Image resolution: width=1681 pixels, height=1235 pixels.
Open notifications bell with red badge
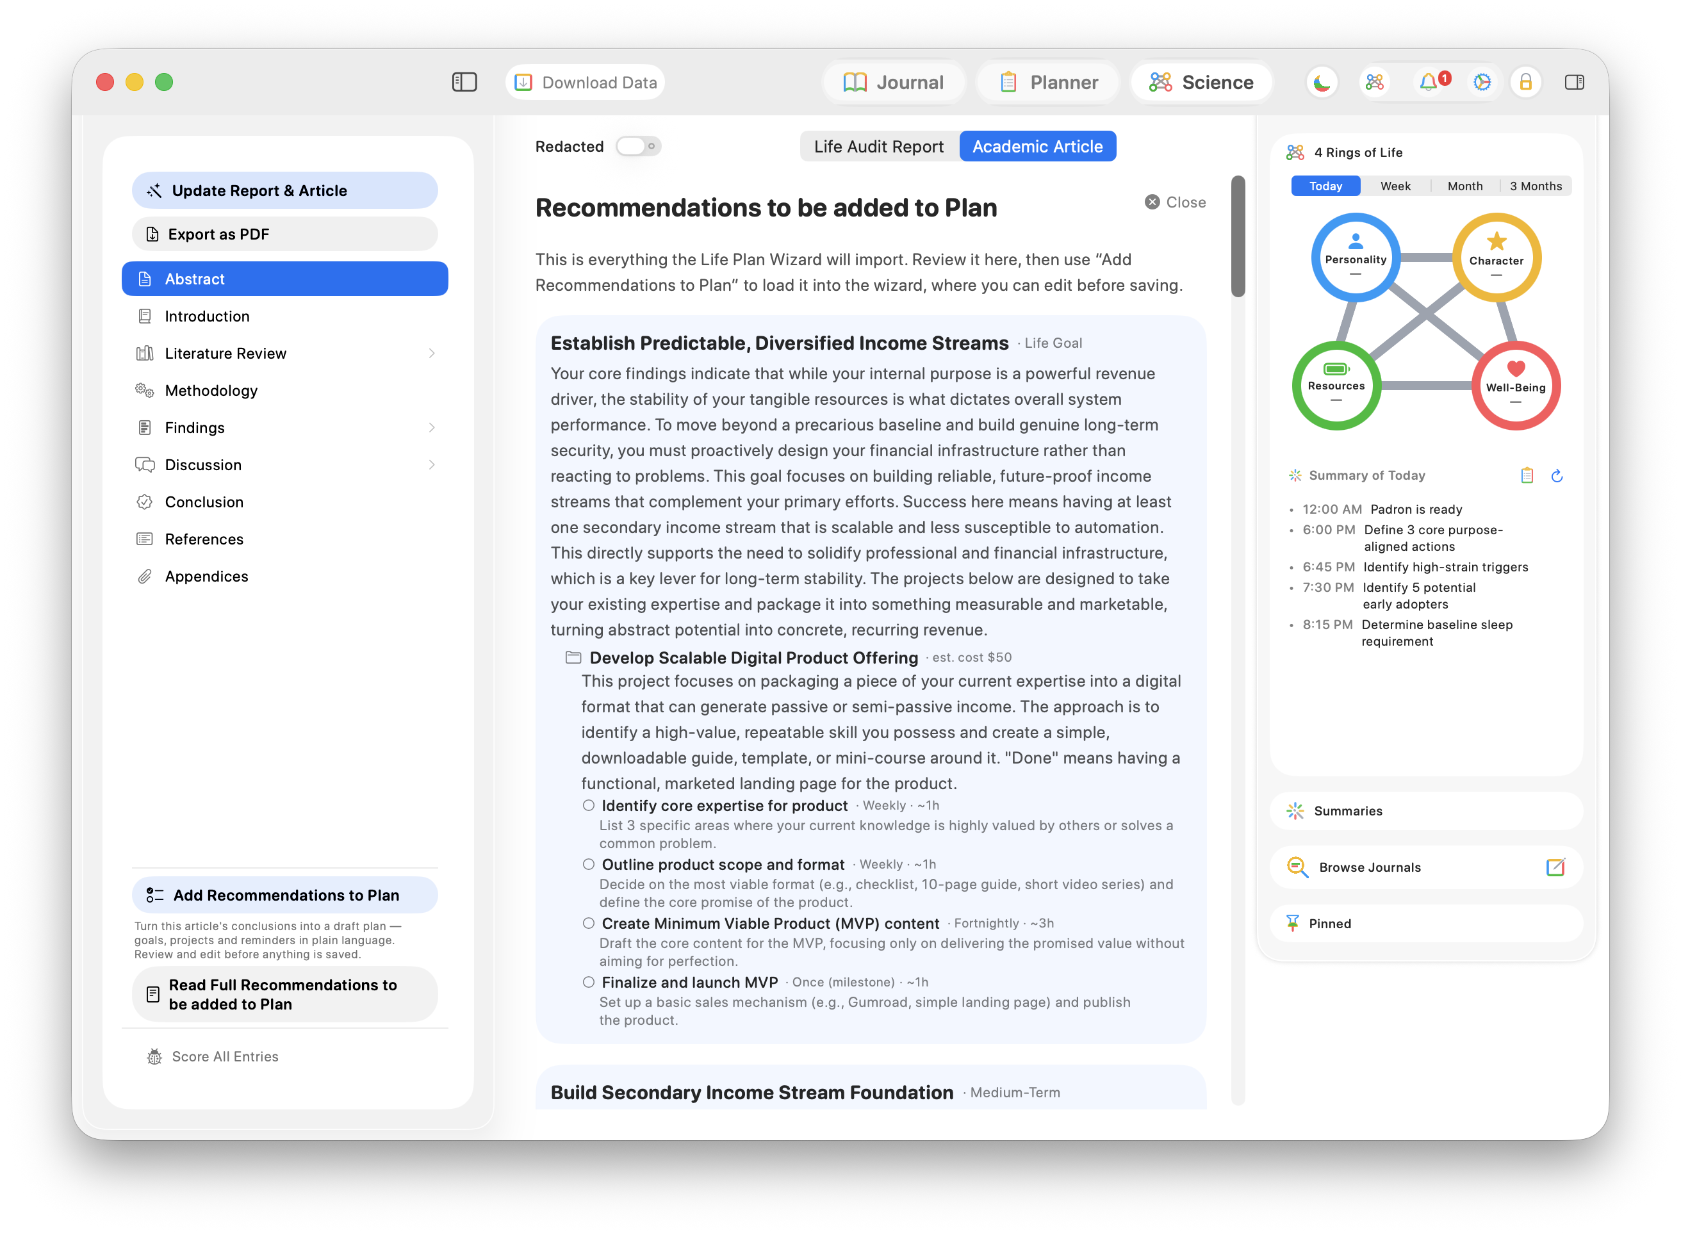[x=1431, y=81]
